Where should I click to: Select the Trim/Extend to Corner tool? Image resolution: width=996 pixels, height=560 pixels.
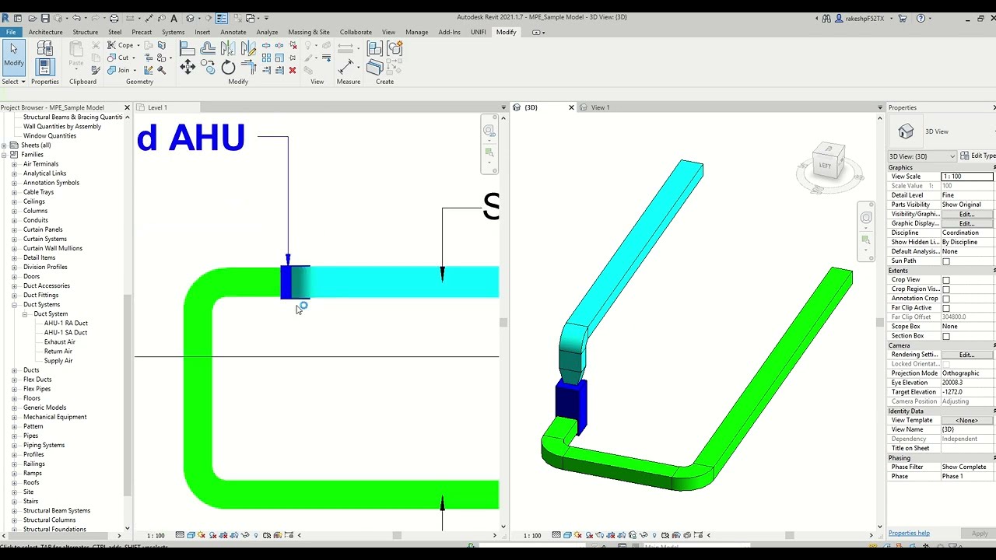(248, 68)
